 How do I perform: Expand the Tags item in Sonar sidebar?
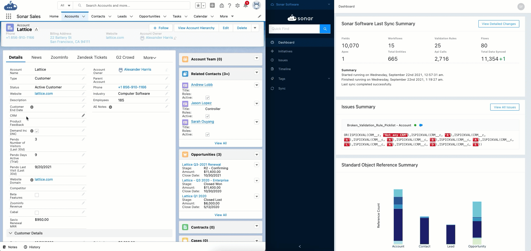pos(329,79)
